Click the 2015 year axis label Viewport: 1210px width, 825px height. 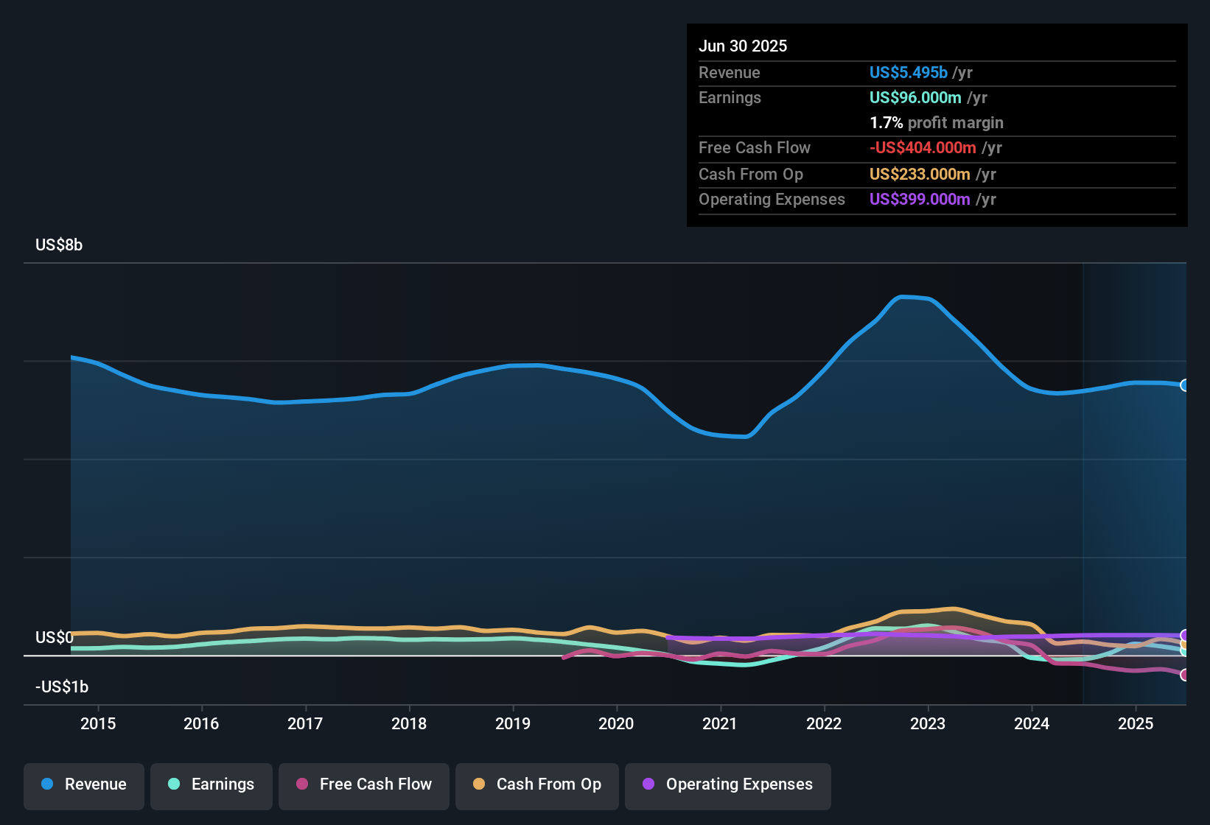point(98,723)
